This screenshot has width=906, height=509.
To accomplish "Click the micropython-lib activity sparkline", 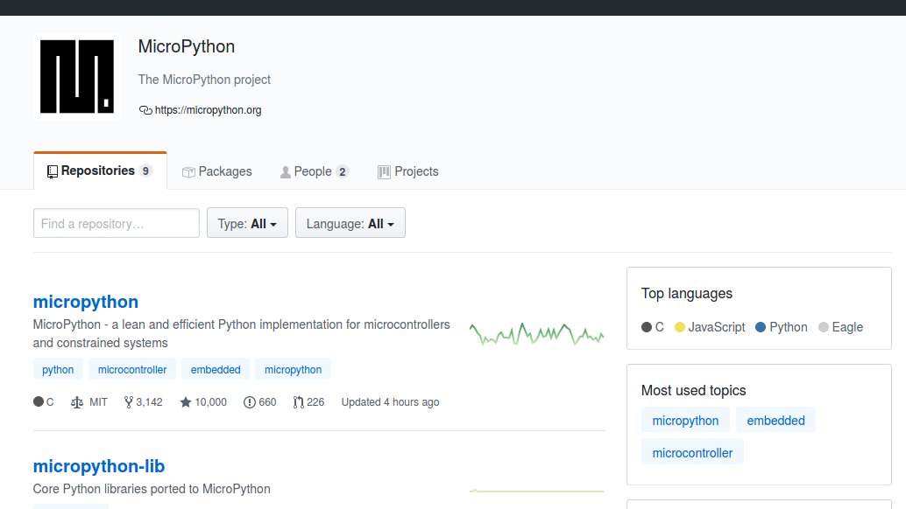I will pos(537,492).
